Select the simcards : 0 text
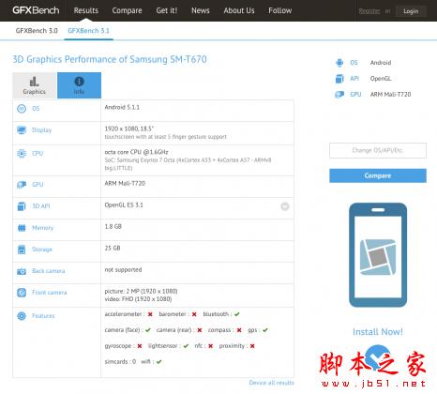Viewport: 437px width, 394px height. point(120,361)
